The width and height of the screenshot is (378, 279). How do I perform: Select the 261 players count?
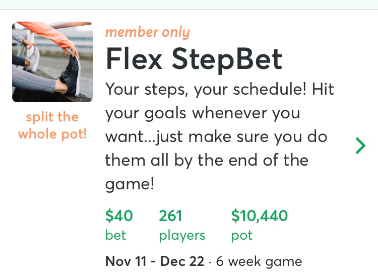(170, 216)
